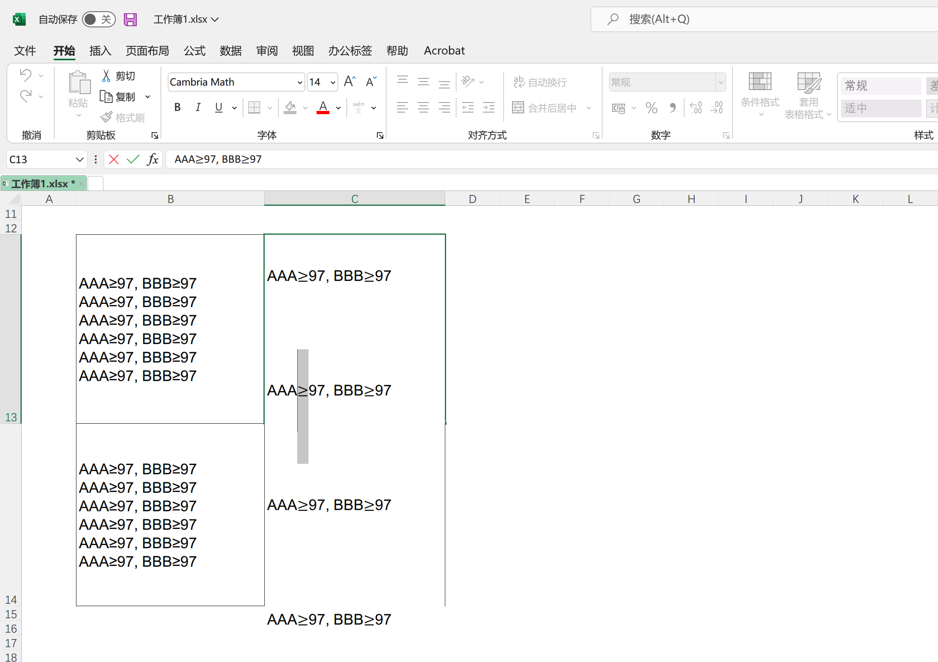The image size is (938, 662).
Task: Open the Cambria Math font dropdown
Action: tap(300, 82)
